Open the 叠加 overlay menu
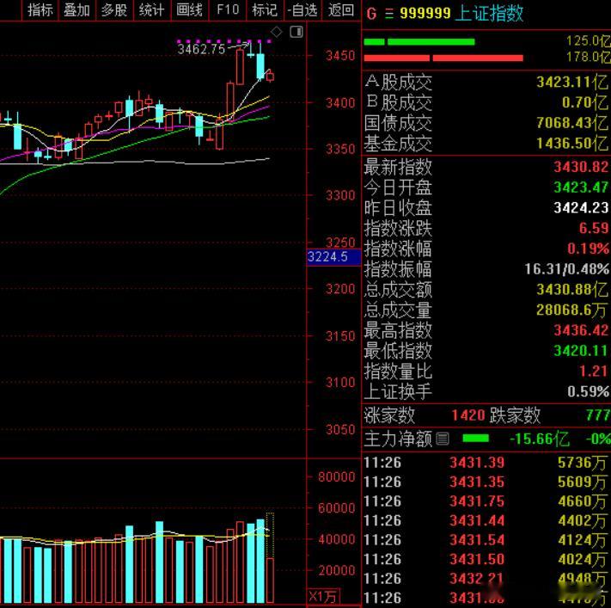Image resolution: width=611 pixels, height=608 pixels. coord(76,9)
